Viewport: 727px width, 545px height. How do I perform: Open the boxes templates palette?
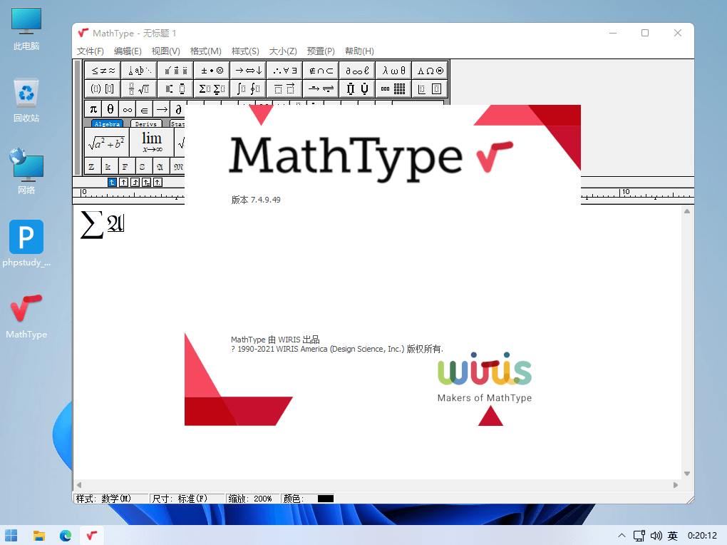(x=430, y=88)
